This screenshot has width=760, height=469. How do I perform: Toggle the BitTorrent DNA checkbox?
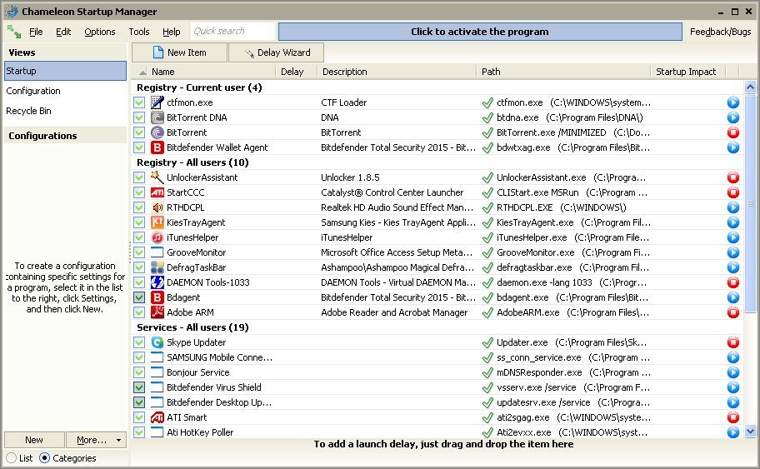139,117
